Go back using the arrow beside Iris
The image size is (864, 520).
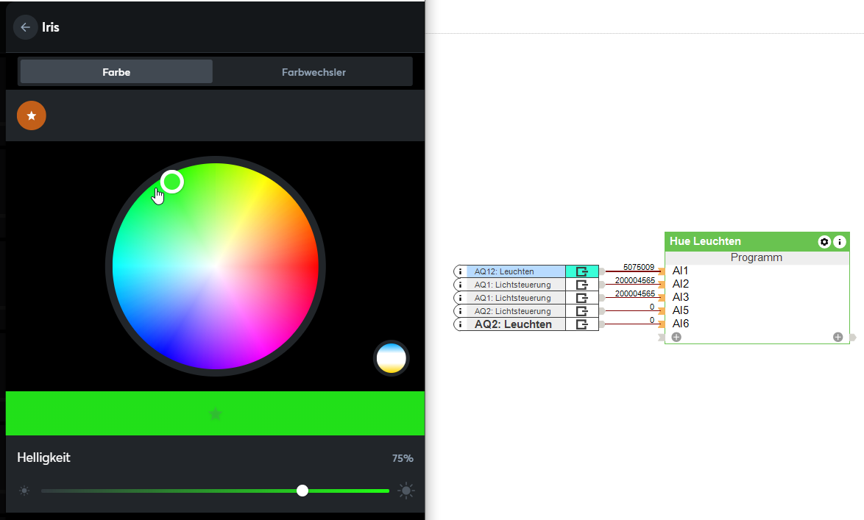pos(25,27)
